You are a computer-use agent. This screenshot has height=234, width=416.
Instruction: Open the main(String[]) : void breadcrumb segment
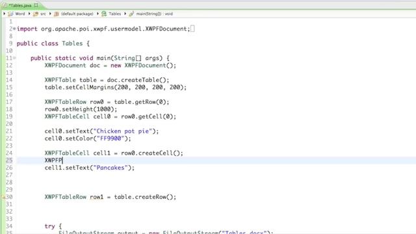[x=155, y=14]
